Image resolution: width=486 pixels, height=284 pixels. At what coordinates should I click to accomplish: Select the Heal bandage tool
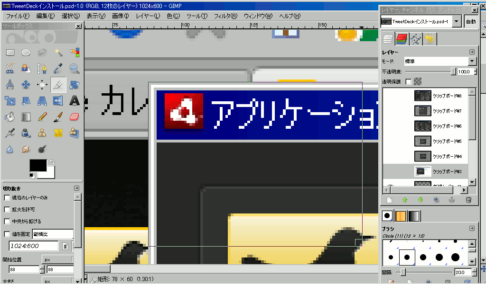[x=58, y=133]
